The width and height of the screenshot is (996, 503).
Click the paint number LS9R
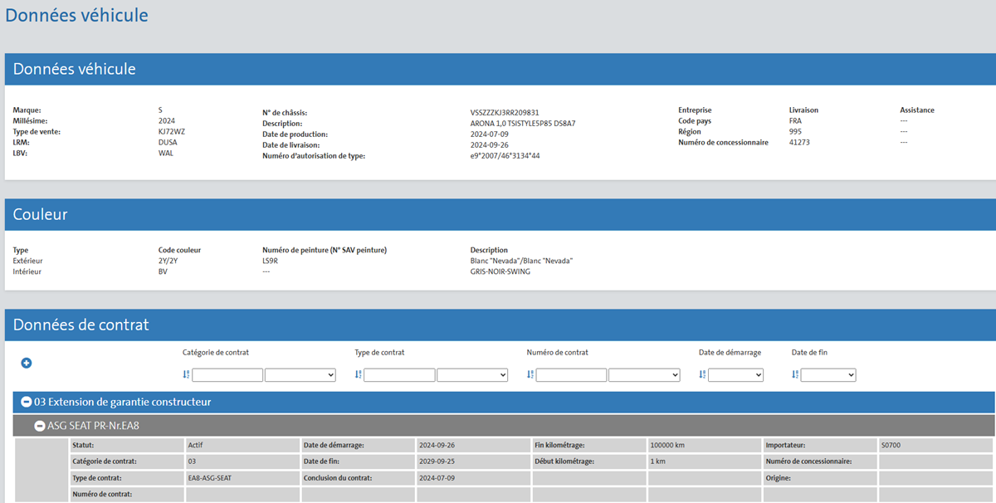(272, 261)
